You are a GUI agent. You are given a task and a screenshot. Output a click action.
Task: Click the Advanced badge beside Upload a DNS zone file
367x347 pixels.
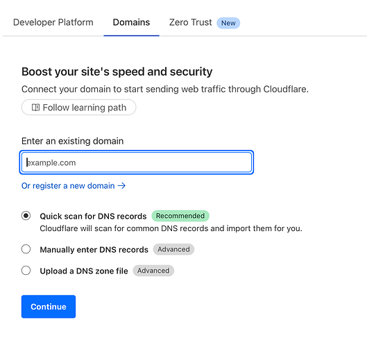[x=153, y=271]
